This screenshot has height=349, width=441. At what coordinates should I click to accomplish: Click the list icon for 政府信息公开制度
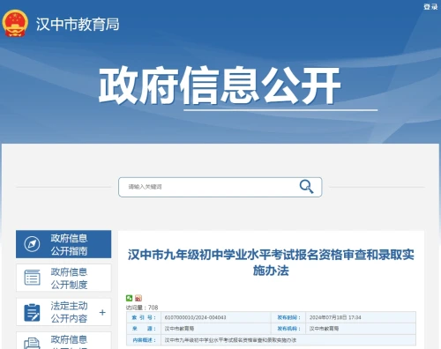32,278
